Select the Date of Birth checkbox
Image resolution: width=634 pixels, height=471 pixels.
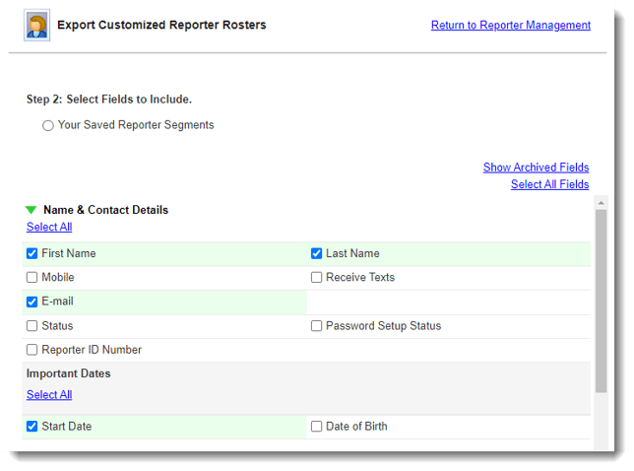(x=317, y=427)
